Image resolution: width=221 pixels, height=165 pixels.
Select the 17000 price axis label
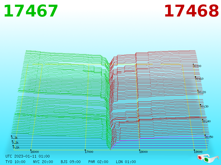(x=89, y=152)
